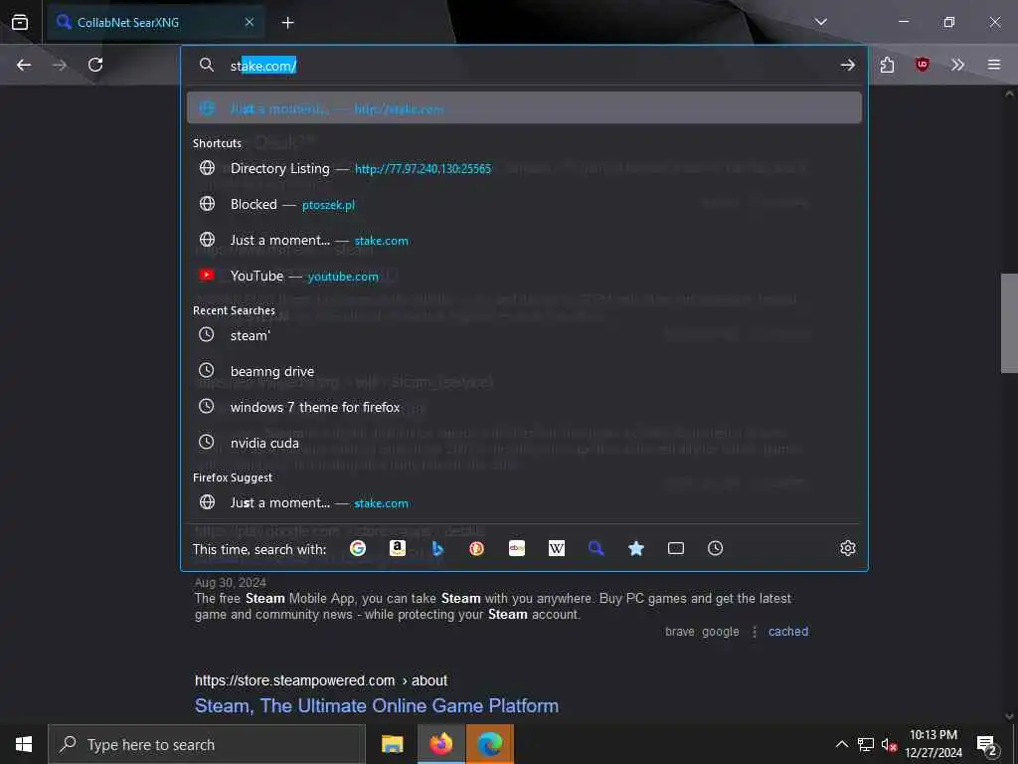Select the highlighted http://stake.com suggestion
The image size is (1018, 764).
pos(524,107)
